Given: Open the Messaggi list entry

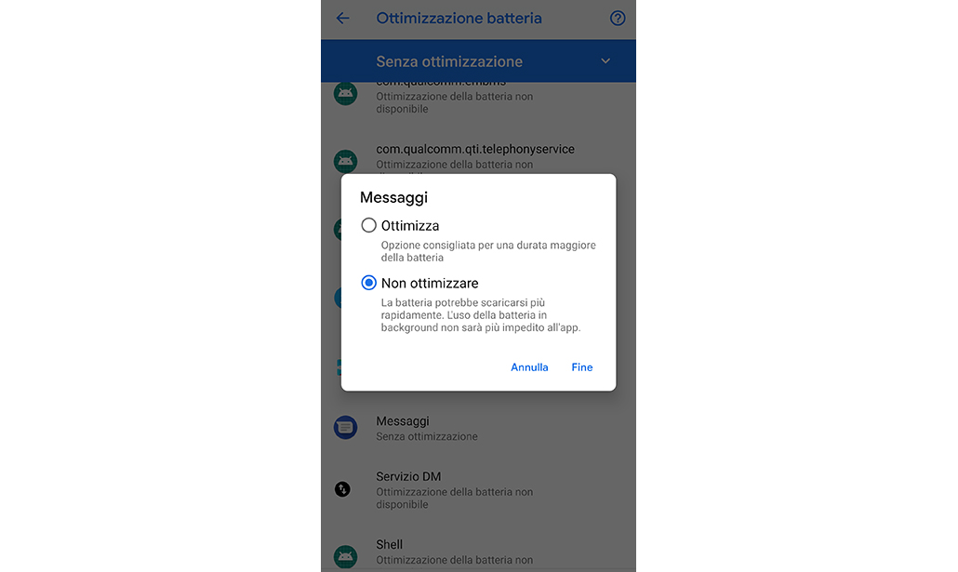Looking at the screenshot, I should click(x=478, y=428).
